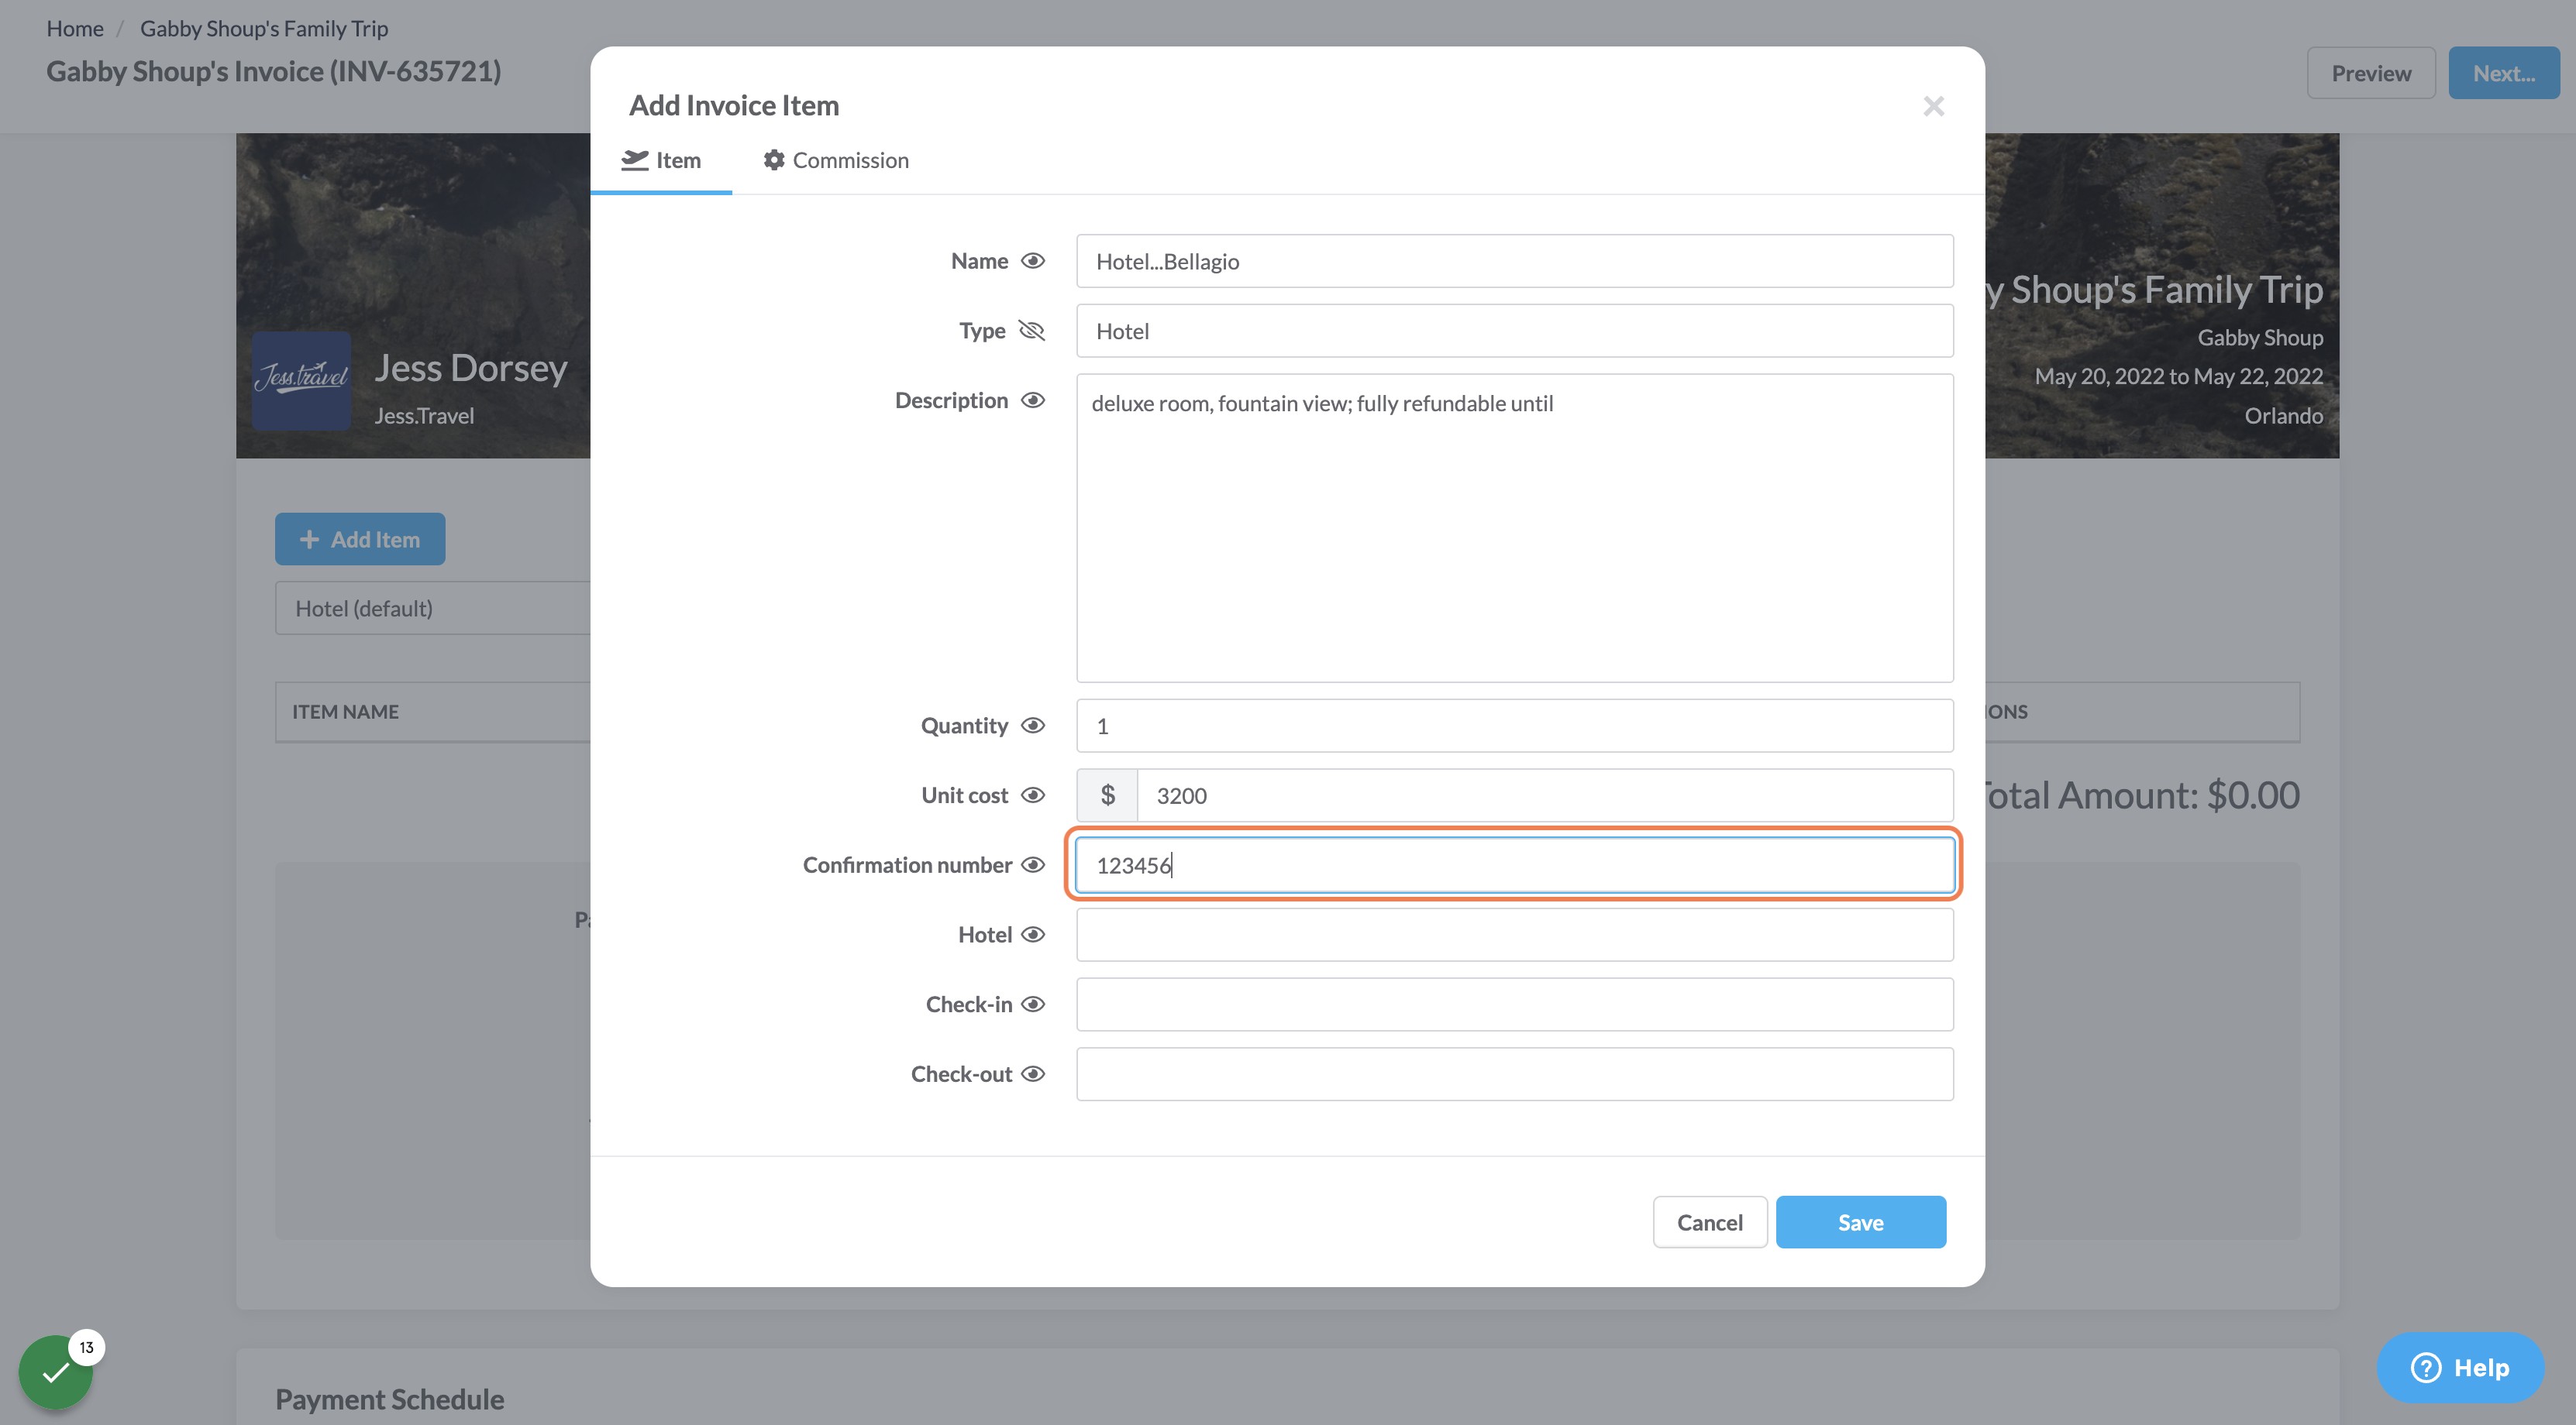Click the Add Item button
Screen dimensions: 2576x1425
coord(360,540)
